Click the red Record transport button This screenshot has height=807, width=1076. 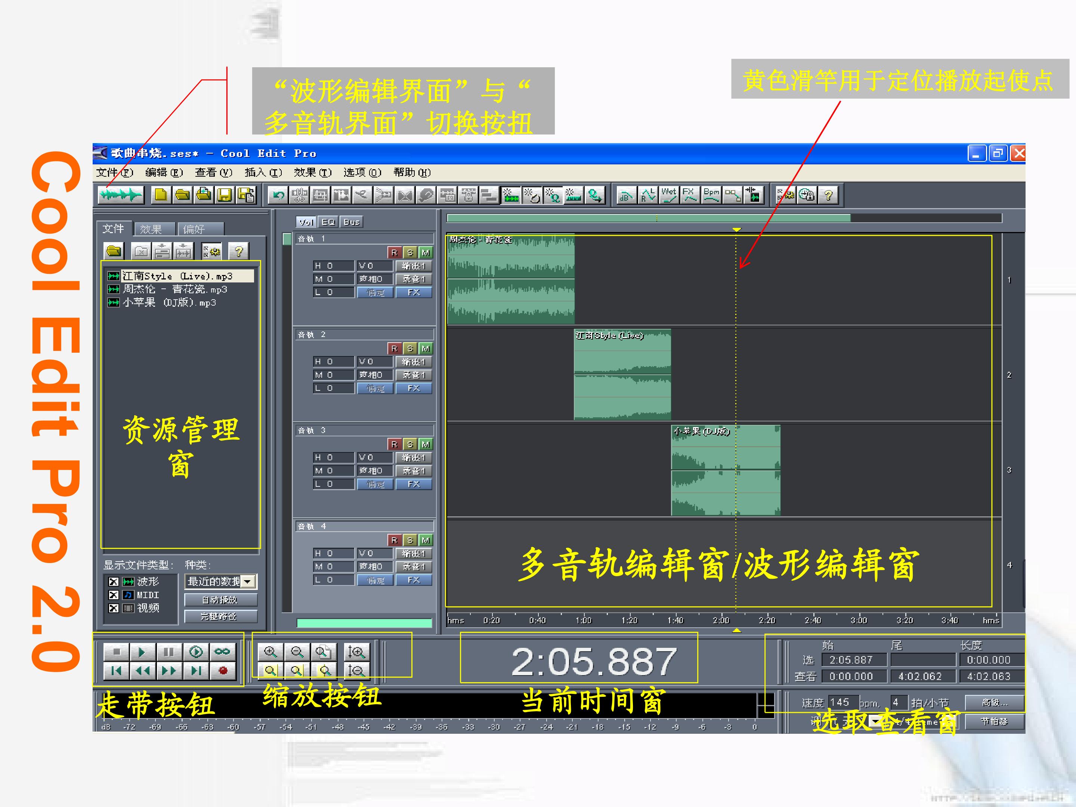223,671
